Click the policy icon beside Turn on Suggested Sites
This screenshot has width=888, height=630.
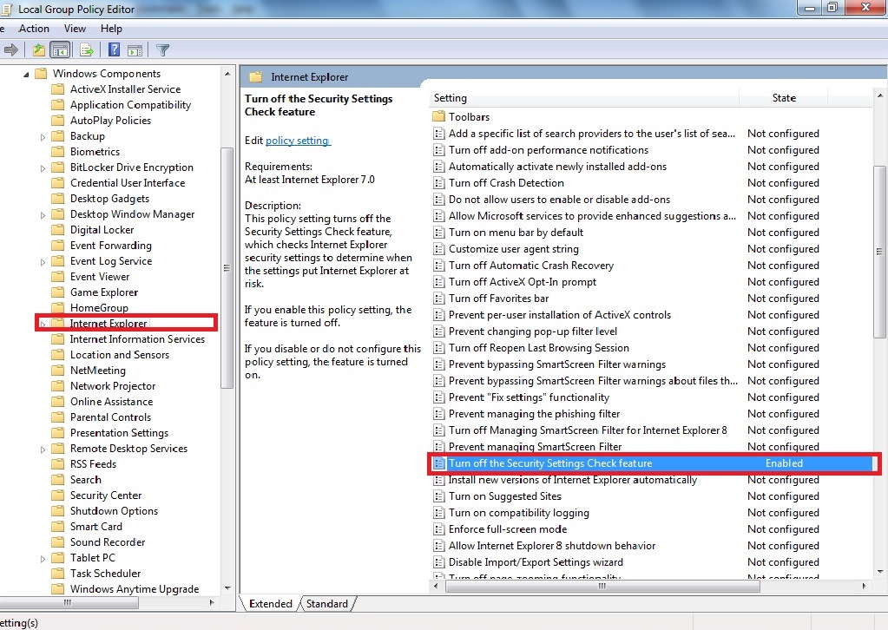[x=438, y=496]
